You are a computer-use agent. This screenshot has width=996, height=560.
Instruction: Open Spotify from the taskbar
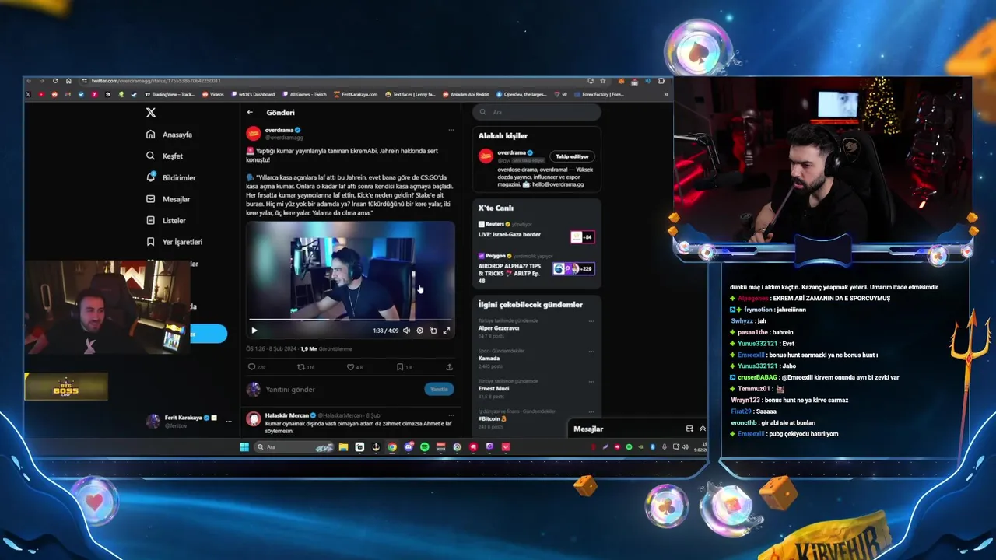pyautogui.click(x=425, y=447)
